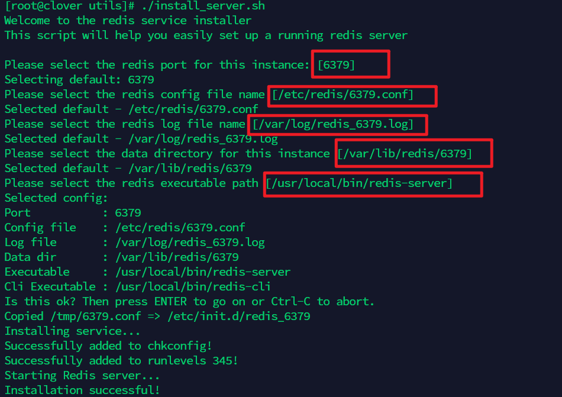Click the Cli Executable redis-cli path
The image size is (562, 397).
click(x=193, y=286)
